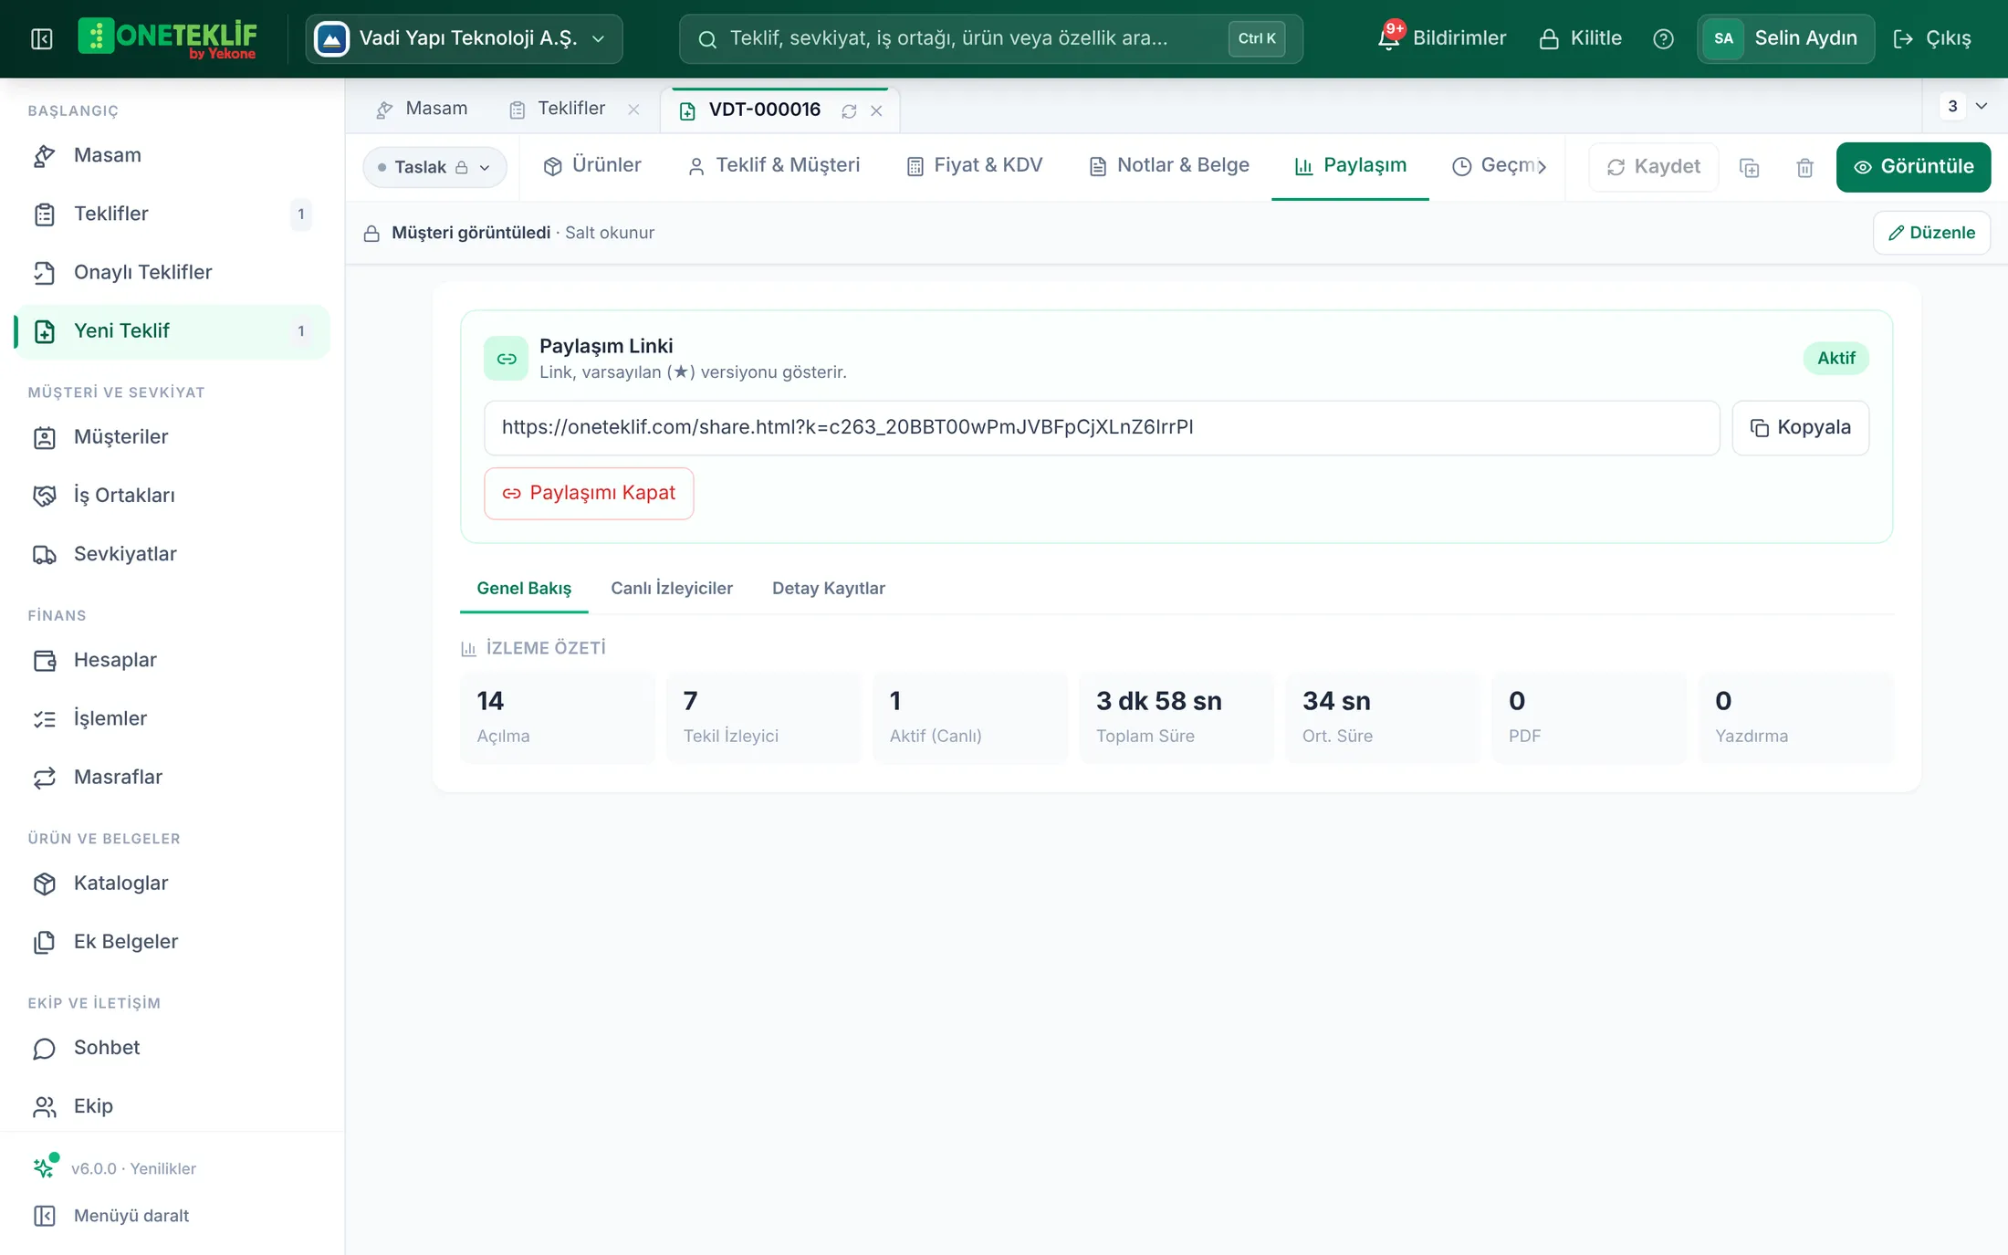Viewport: 2008px width, 1255px height.
Task: Close the Teklifler tab
Action: 633,109
